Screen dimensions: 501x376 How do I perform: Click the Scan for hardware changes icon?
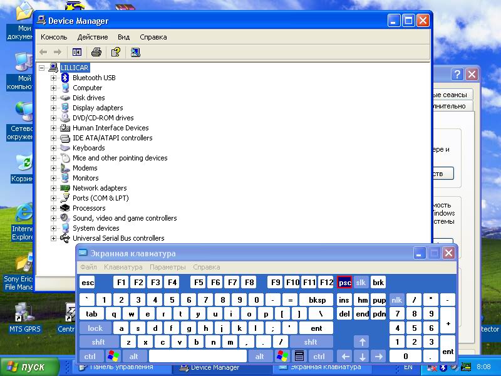click(x=135, y=52)
